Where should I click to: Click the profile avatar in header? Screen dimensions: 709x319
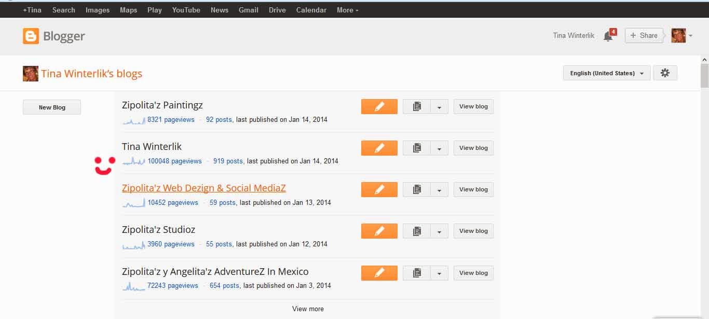pos(678,35)
